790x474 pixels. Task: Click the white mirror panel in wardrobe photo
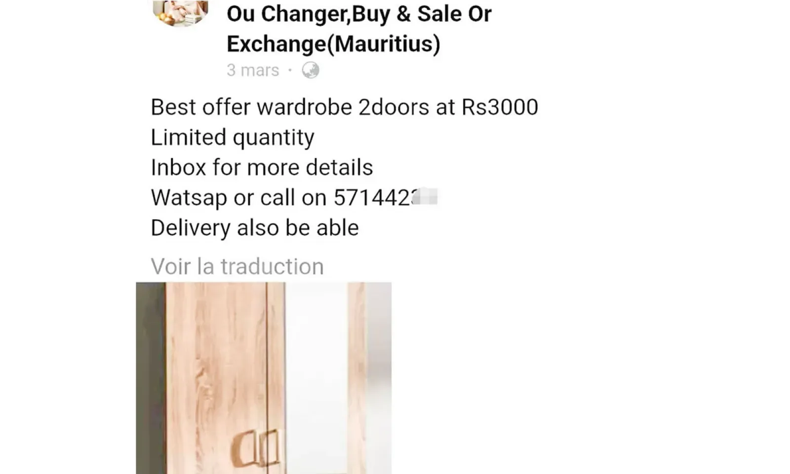click(x=316, y=378)
